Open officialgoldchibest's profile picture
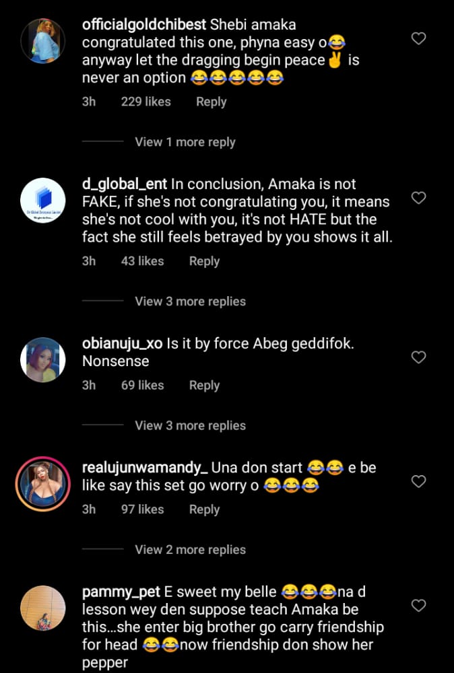Viewport: 454px width, 673px height. tap(43, 41)
